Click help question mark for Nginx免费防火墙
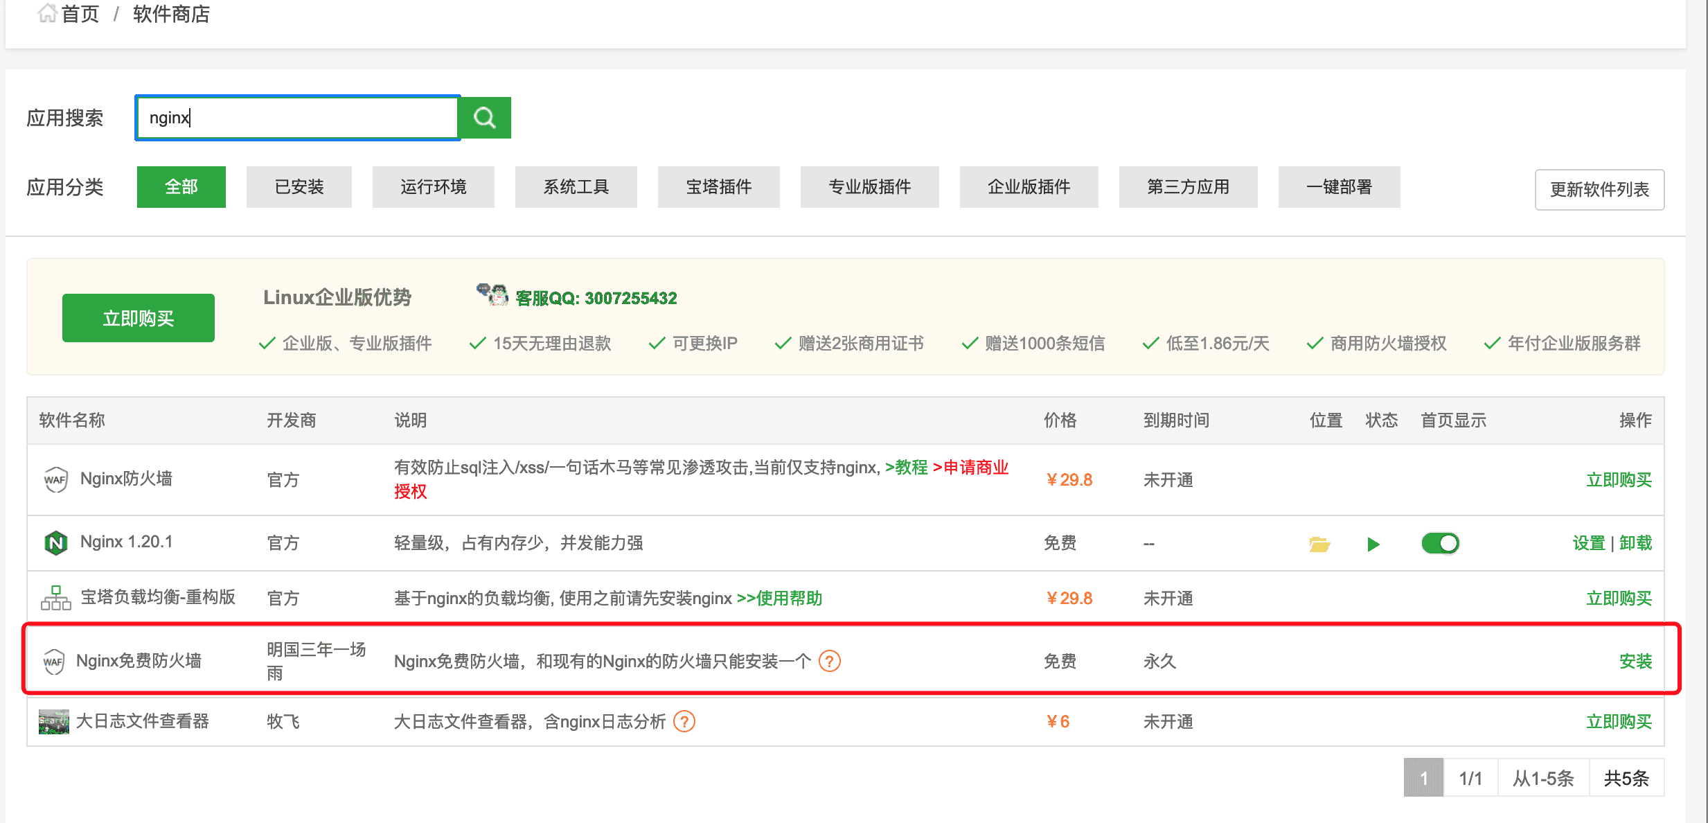The width and height of the screenshot is (1708, 823). 829,661
